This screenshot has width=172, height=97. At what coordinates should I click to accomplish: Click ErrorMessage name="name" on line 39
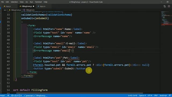tap(53, 36)
